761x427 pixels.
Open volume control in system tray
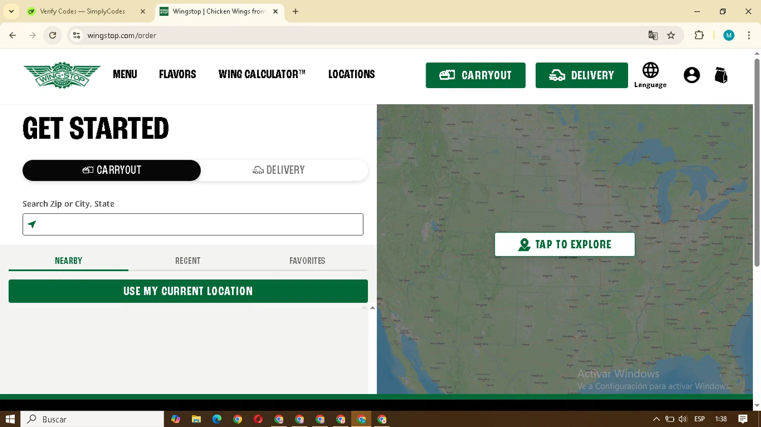click(x=682, y=419)
